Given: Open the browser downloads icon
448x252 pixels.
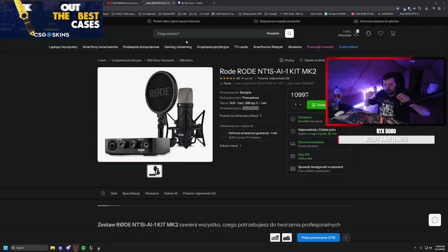Looking at the screenshot, I should (426, 8).
